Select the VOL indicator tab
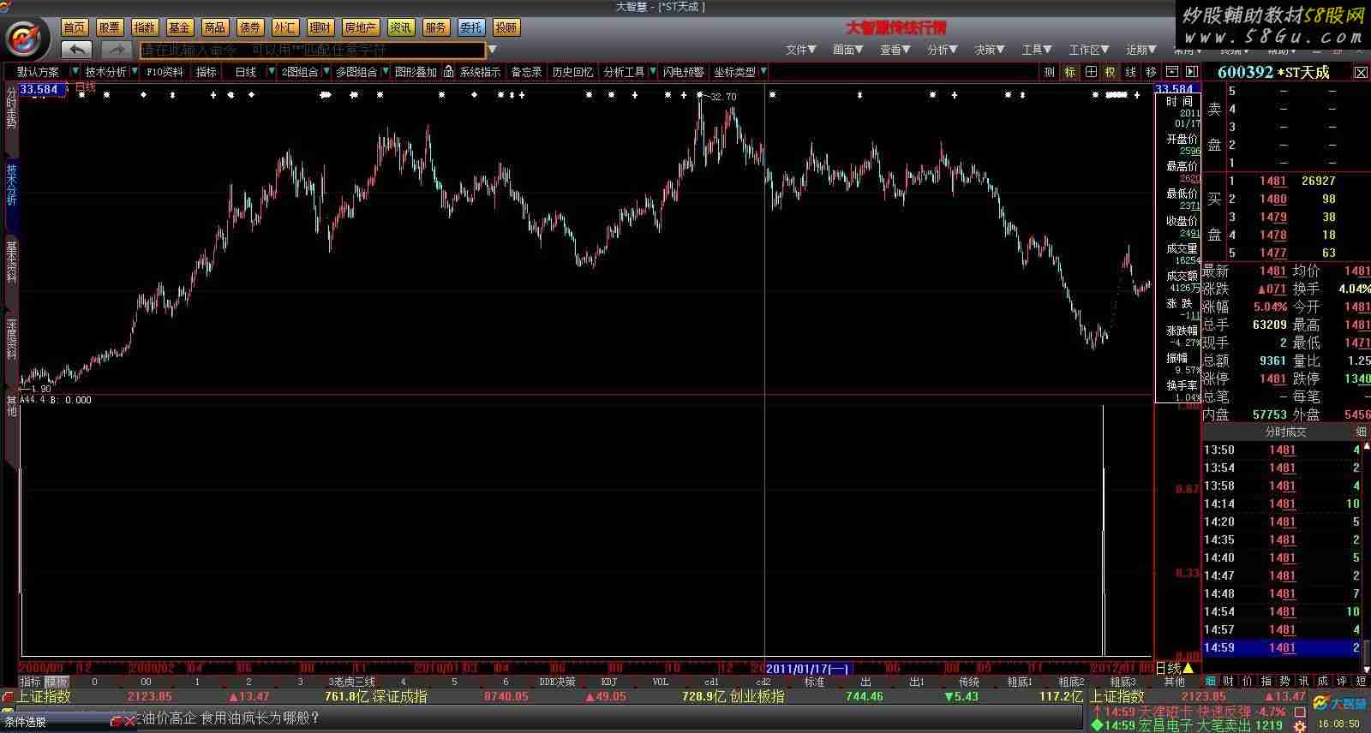 660,682
